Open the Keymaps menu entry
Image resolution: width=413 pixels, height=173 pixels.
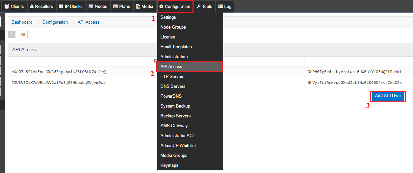click(169, 165)
